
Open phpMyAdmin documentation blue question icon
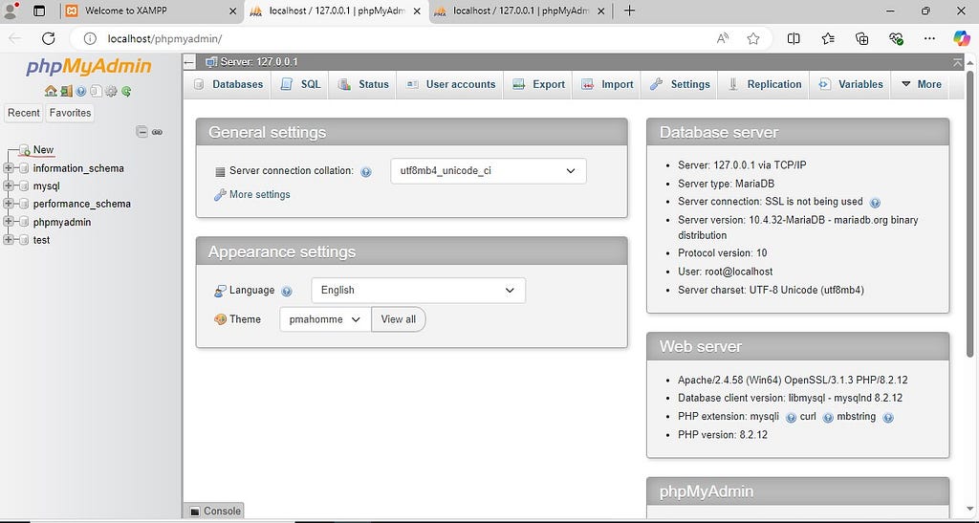81,91
